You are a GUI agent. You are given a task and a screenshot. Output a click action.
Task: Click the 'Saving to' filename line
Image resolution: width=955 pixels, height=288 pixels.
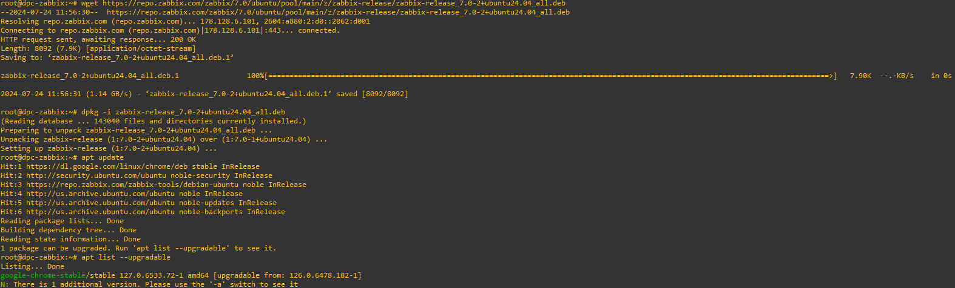coord(117,57)
